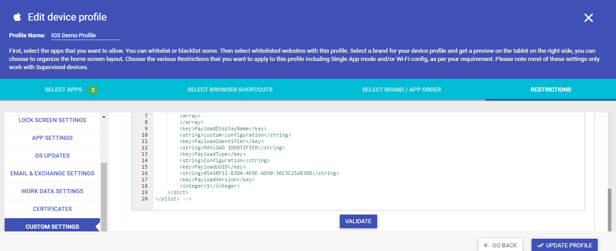Select Work Data Settings

(52, 191)
